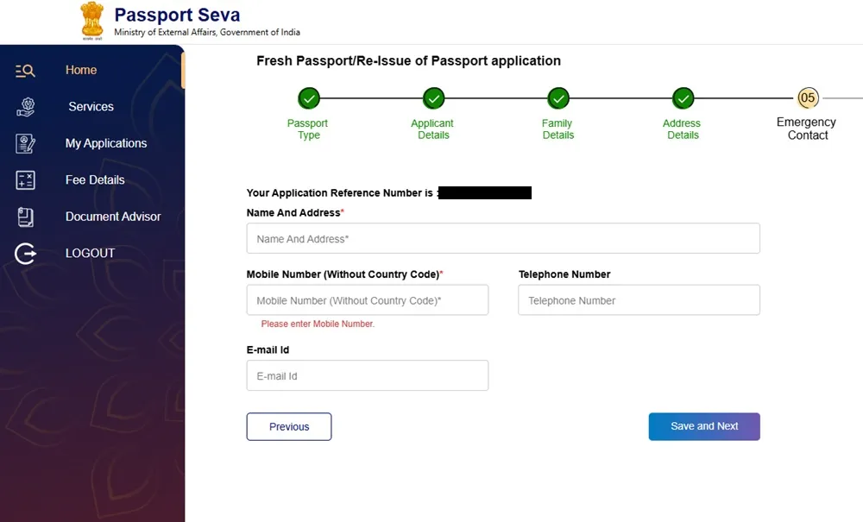The height and width of the screenshot is (522, 863).
Task: Click the India national emblem logo
Action: click(x=91, y=21)
